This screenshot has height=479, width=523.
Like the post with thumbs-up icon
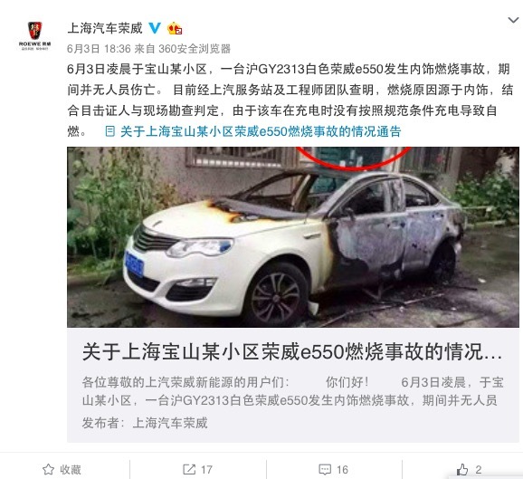point(462,469)
